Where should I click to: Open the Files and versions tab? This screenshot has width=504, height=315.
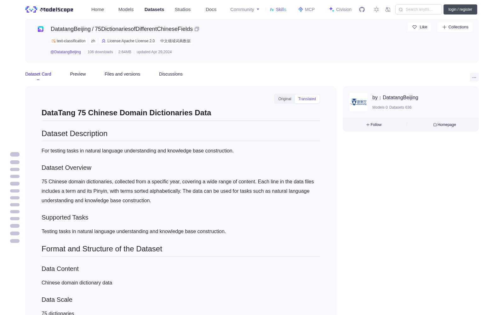(x=122, y=74)
